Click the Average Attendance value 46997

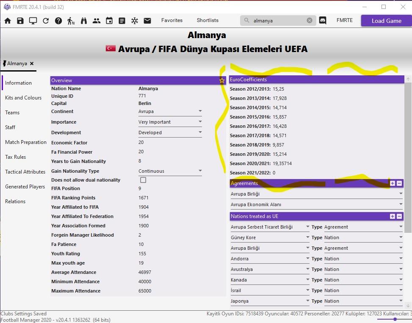point(145,272)
